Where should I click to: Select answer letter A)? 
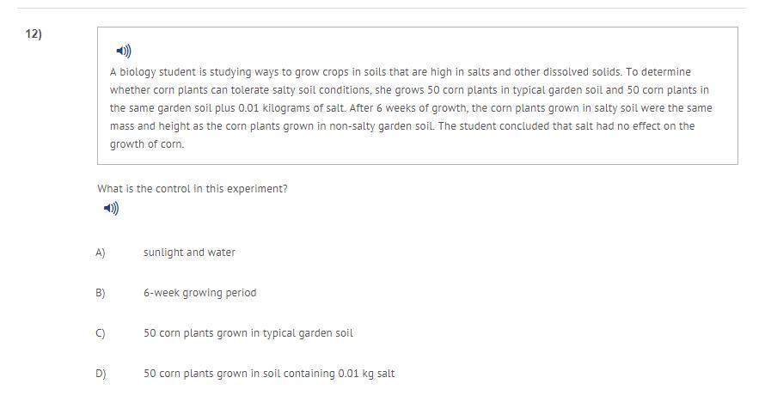click(x=101, y=253)
